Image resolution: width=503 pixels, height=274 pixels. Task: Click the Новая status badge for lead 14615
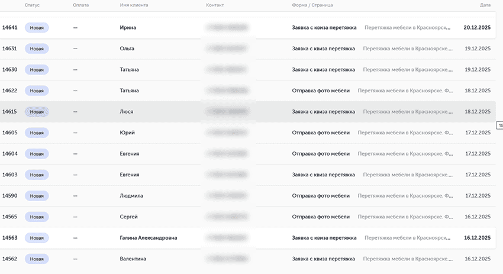[x=37, y=111]
